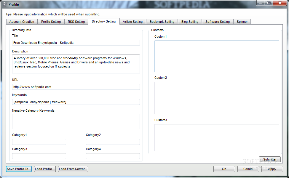Open the Profile Setting tab

51,22
